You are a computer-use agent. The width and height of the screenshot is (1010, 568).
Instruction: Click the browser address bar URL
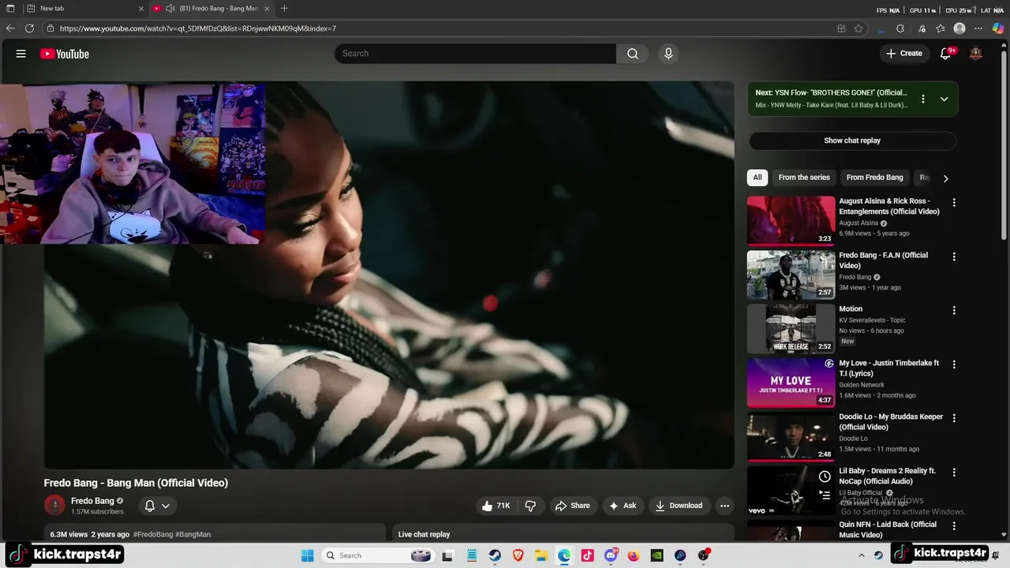[x=198, y=28]
